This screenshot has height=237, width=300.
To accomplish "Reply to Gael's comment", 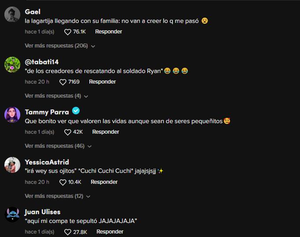I will [109, 32].
